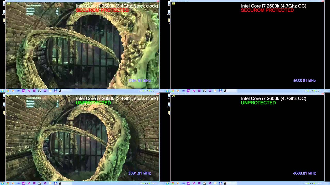Image resolution: width=330 pixels, height=185 pixels.
Task: Launch Chrome from the 3.4GHz SecuROM-protected taskbar
Action: coord(8,91)
